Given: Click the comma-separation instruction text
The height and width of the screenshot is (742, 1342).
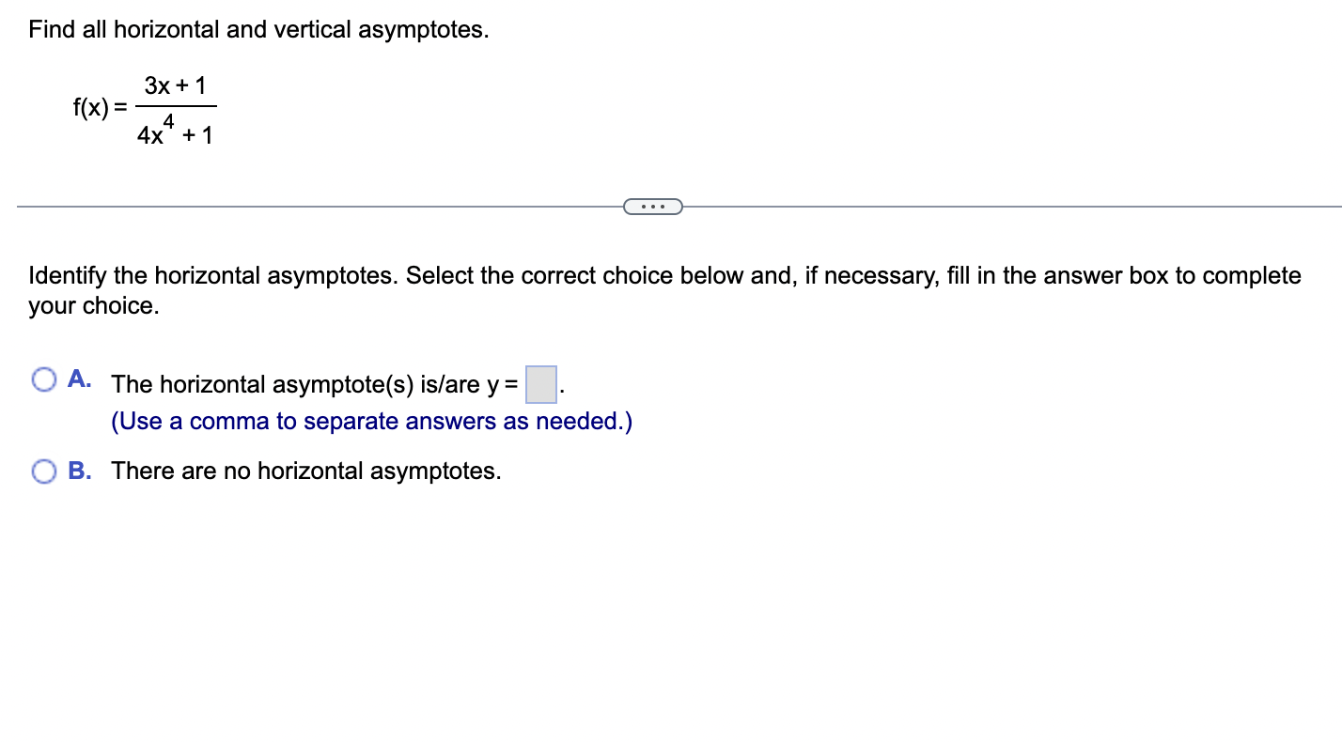Looking at the screenshot, I should pyautogui.click(x=370, y=421).
